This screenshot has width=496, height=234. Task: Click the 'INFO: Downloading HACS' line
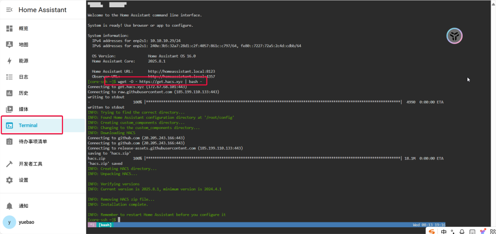(x=111, y=133)
